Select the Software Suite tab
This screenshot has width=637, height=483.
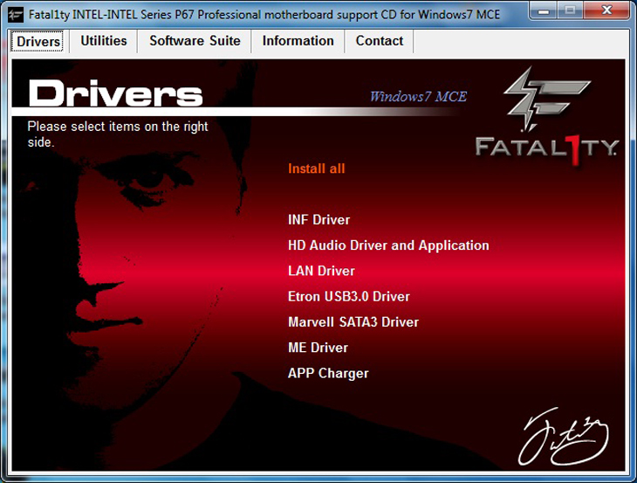coord(195,41)
